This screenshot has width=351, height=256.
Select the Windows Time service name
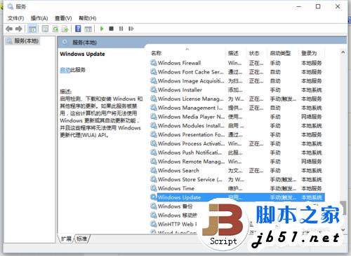point(176,188)
